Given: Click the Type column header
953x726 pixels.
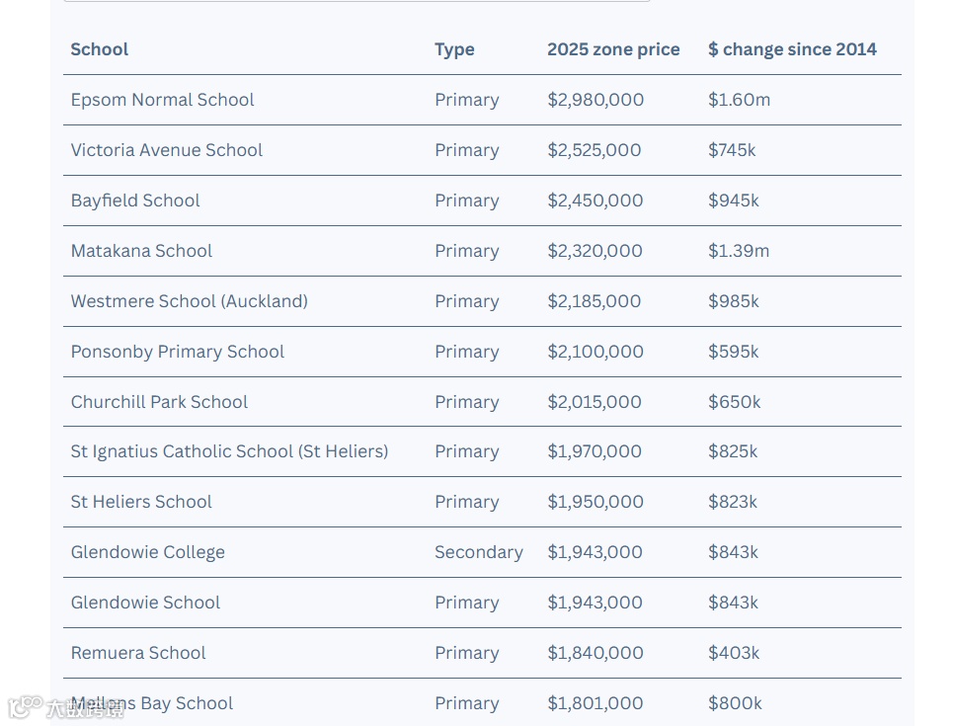Looking at the screenshot, I should point(454,49).
